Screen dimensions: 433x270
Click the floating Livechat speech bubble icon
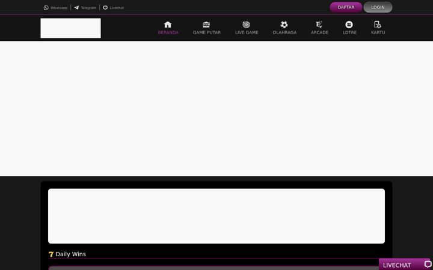428,265
